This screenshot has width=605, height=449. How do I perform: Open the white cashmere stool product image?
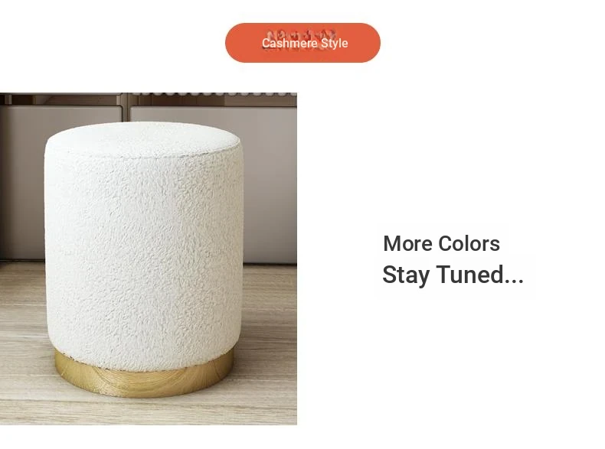point(148,259)
